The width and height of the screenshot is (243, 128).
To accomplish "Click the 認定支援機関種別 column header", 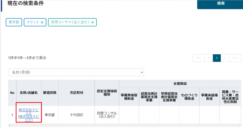I will coord(107,93).
